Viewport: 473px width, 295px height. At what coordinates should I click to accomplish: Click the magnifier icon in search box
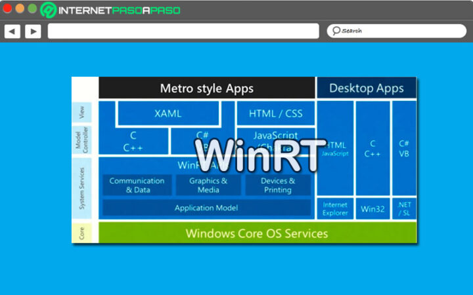[336, 31]
